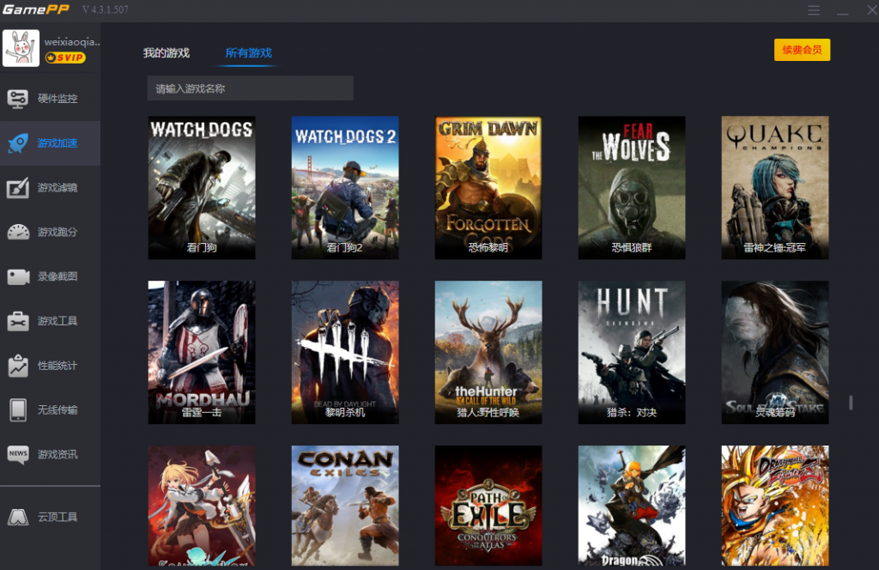Viewport: 879px width, 570px height.
Task: Switch to the 我的游戏 tab
Action: coord(167,52)
